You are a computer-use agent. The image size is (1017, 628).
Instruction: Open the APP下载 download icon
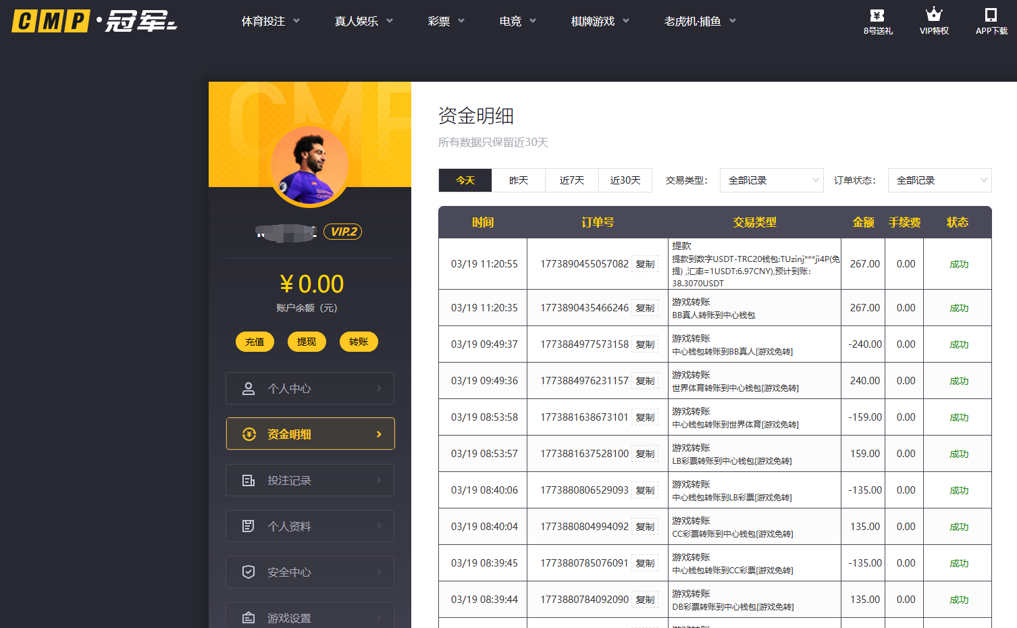pos(990,15)
